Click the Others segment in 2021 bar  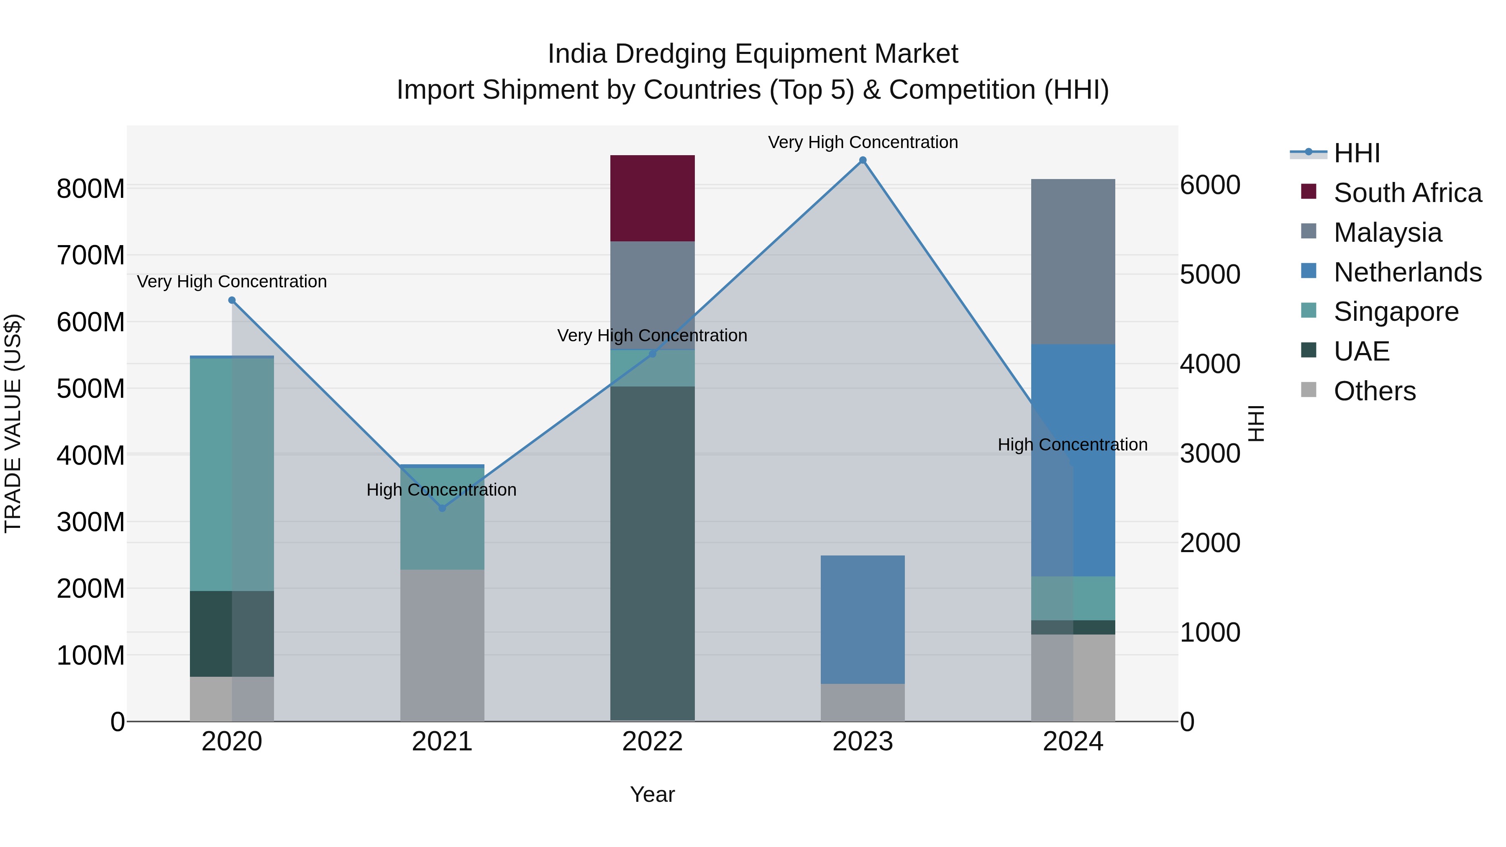pos(442,645)
